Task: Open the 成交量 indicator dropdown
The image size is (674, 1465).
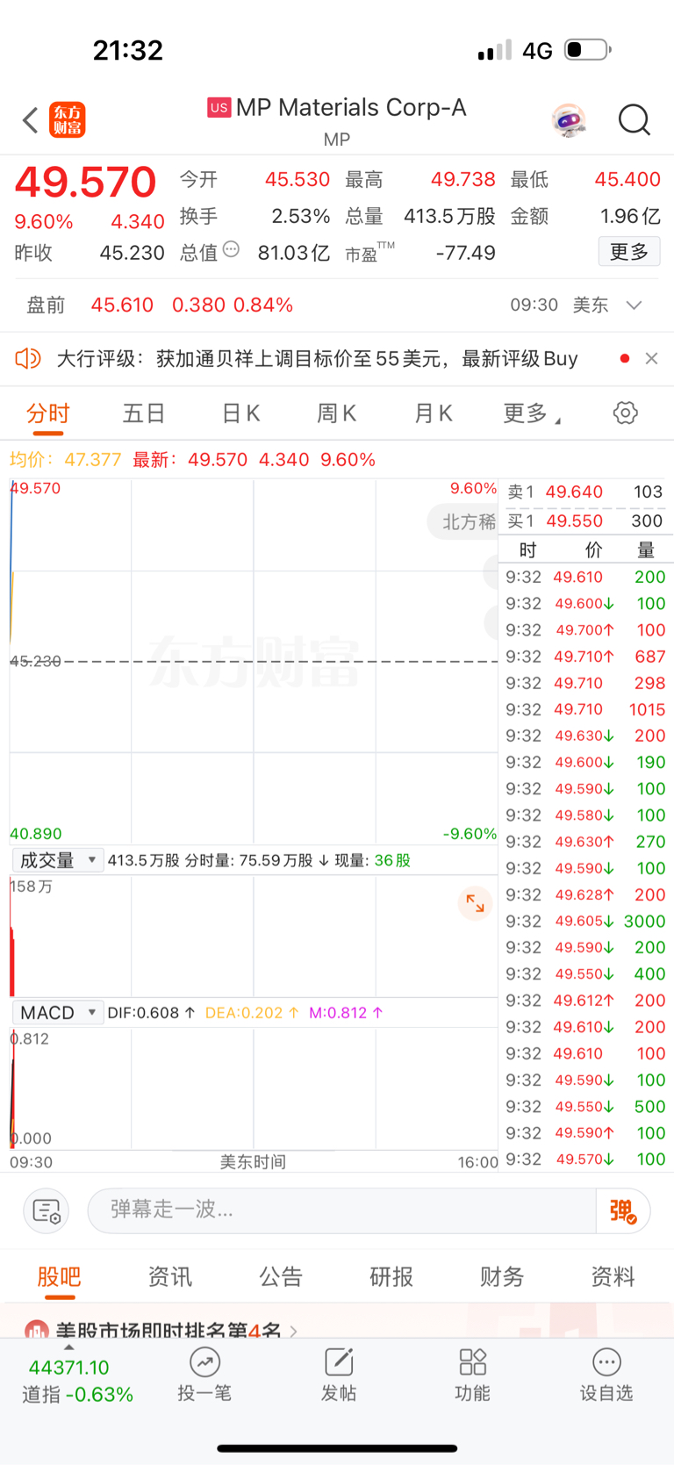Action: click(x=58, y=860)
